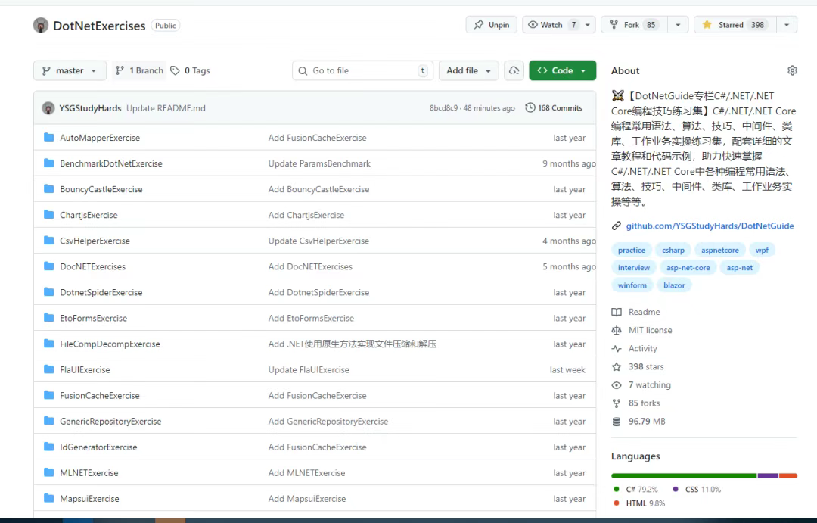Click the DocNETExercises folder icon
Viewport: 817px width, 523px height.
coord(49,266)
